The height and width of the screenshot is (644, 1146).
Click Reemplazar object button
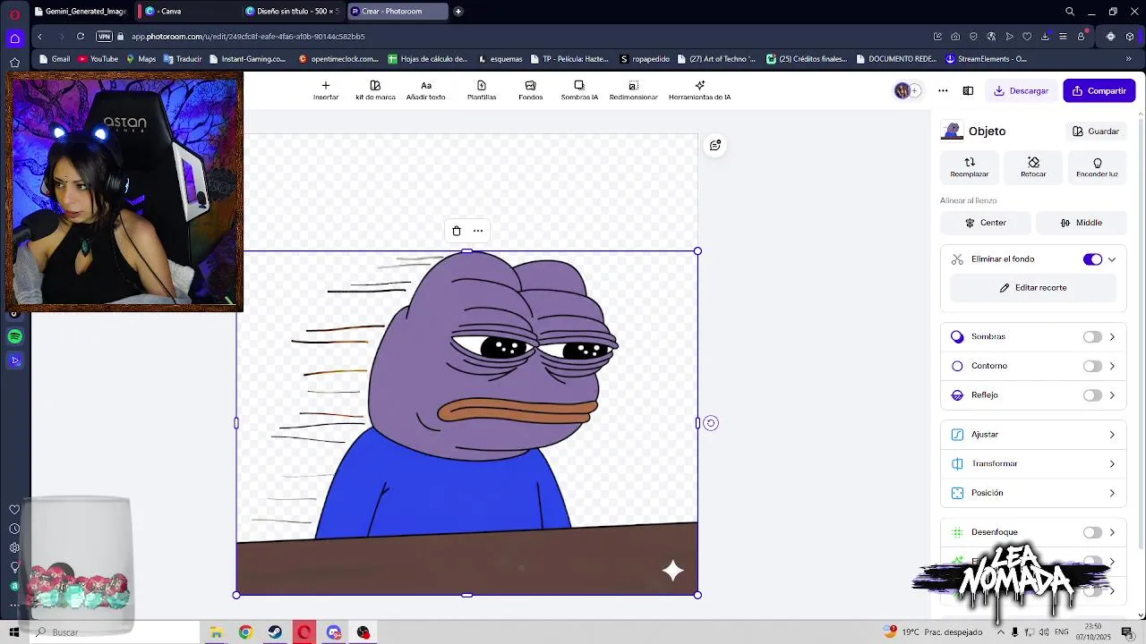click(970, 167)
